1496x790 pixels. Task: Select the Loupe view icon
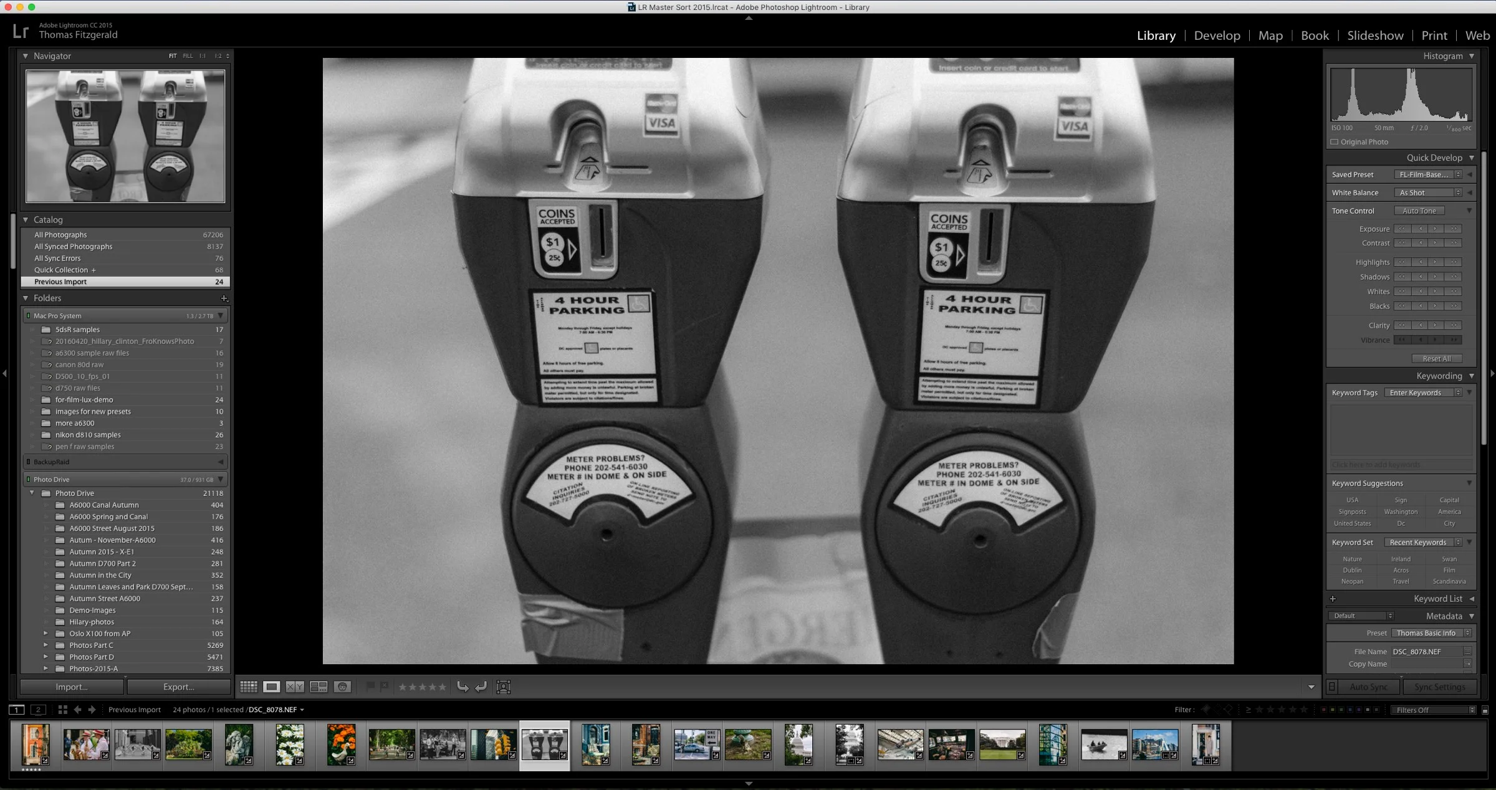click(x=272, y=687)
